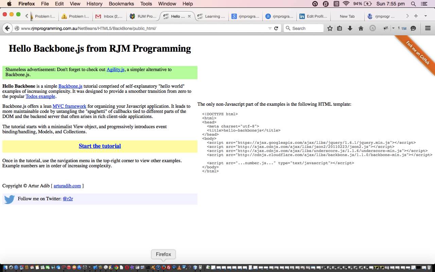
Task: Open the Tools menu
Action: (146, 4)
